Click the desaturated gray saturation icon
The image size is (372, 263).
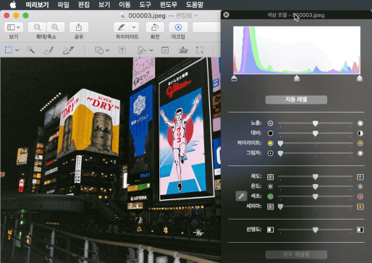tap(270, 176)
